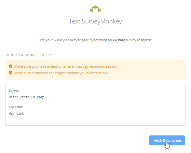Click the word "Test" in the heading
Viewport: 191px width, 153px height.
[x=75, y=21]
